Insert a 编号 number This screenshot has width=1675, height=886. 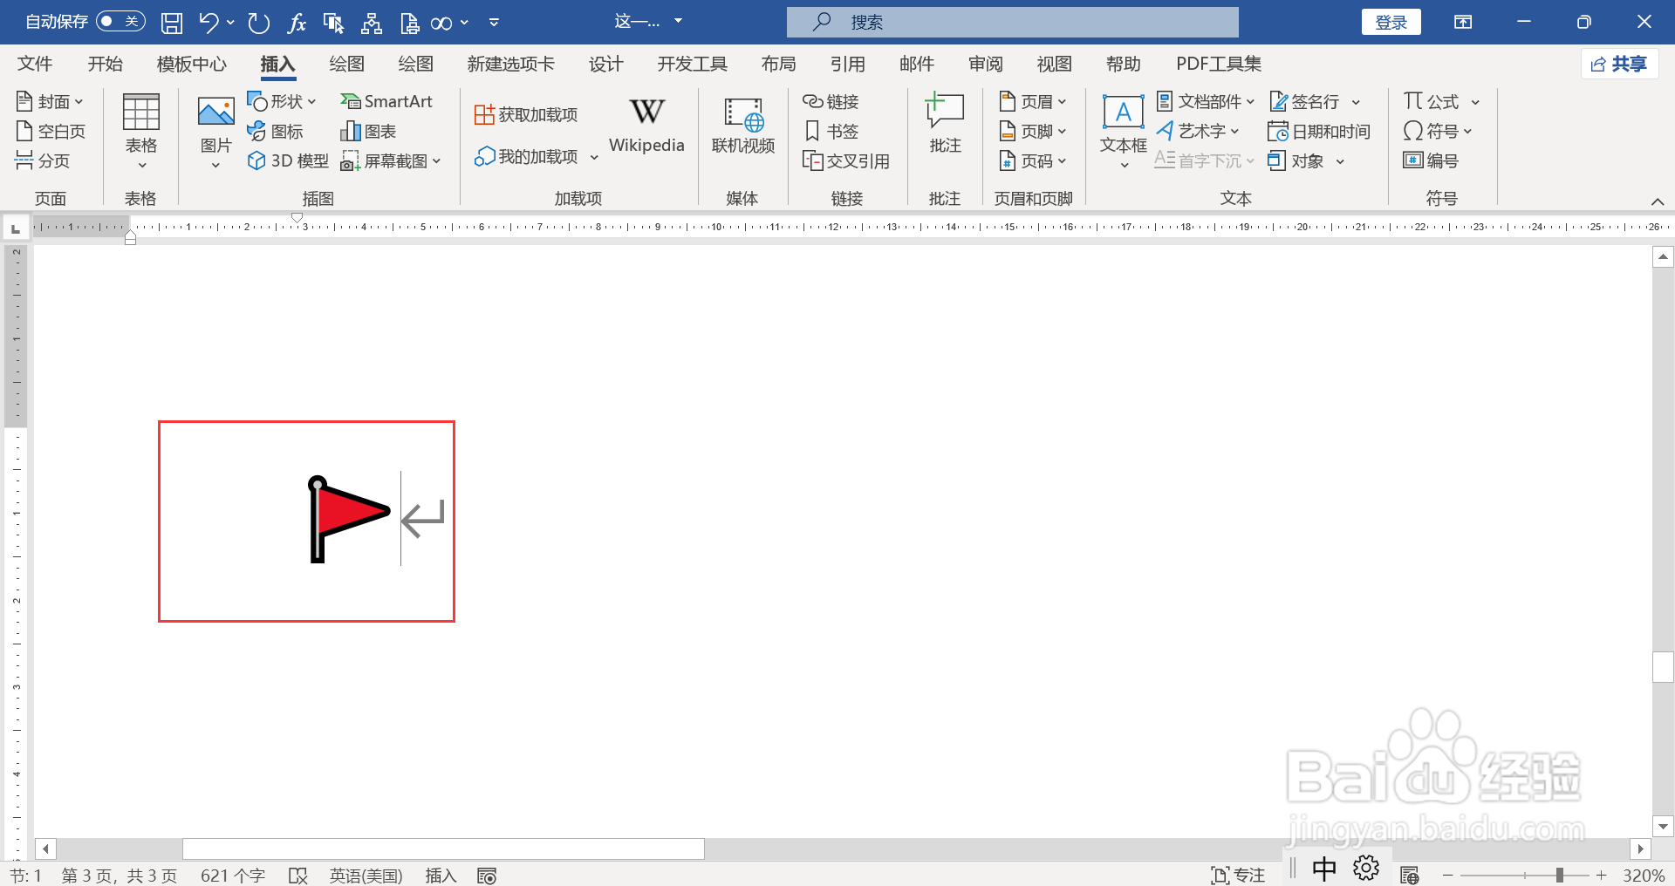tap(1431, 161)
